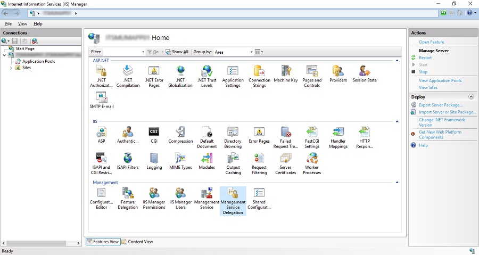Screen dimensions: 479x255
Task: Open Configuration Editor feature
Action: [x=102, y=198]
